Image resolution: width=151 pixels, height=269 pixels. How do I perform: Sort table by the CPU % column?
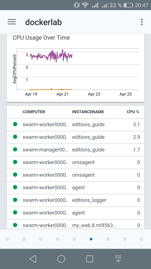133,112
